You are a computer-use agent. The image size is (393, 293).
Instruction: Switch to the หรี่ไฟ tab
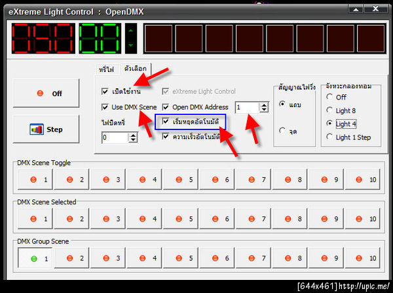pos(107,69)
